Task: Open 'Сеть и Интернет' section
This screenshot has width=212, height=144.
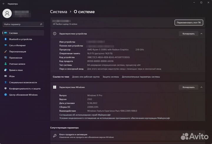Action: pos(23,45)
